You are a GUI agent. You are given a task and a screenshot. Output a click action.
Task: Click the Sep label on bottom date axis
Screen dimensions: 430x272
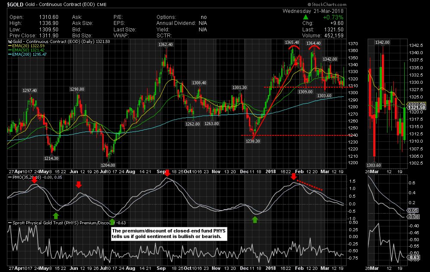coord(161,268)
